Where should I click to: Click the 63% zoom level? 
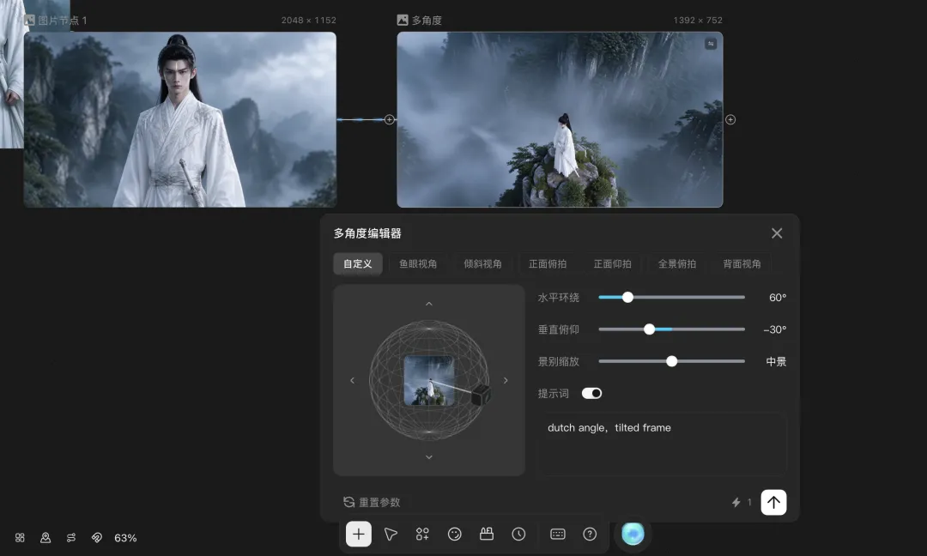pyautogui.click(x=125, y=538)
